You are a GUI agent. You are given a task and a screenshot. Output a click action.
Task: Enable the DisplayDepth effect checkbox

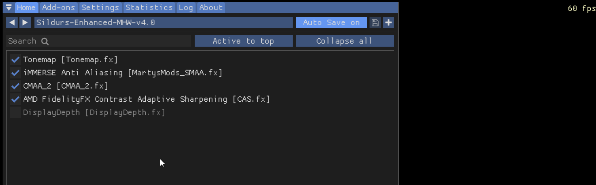pos(15,113)
